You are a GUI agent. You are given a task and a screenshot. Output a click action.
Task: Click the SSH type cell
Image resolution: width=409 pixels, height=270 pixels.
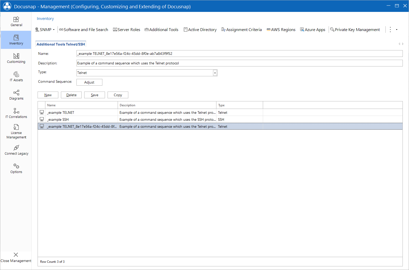pyautogui.click(x=240, y=119)
